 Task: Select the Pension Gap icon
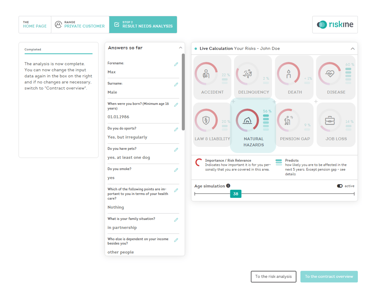click(289, 120)
